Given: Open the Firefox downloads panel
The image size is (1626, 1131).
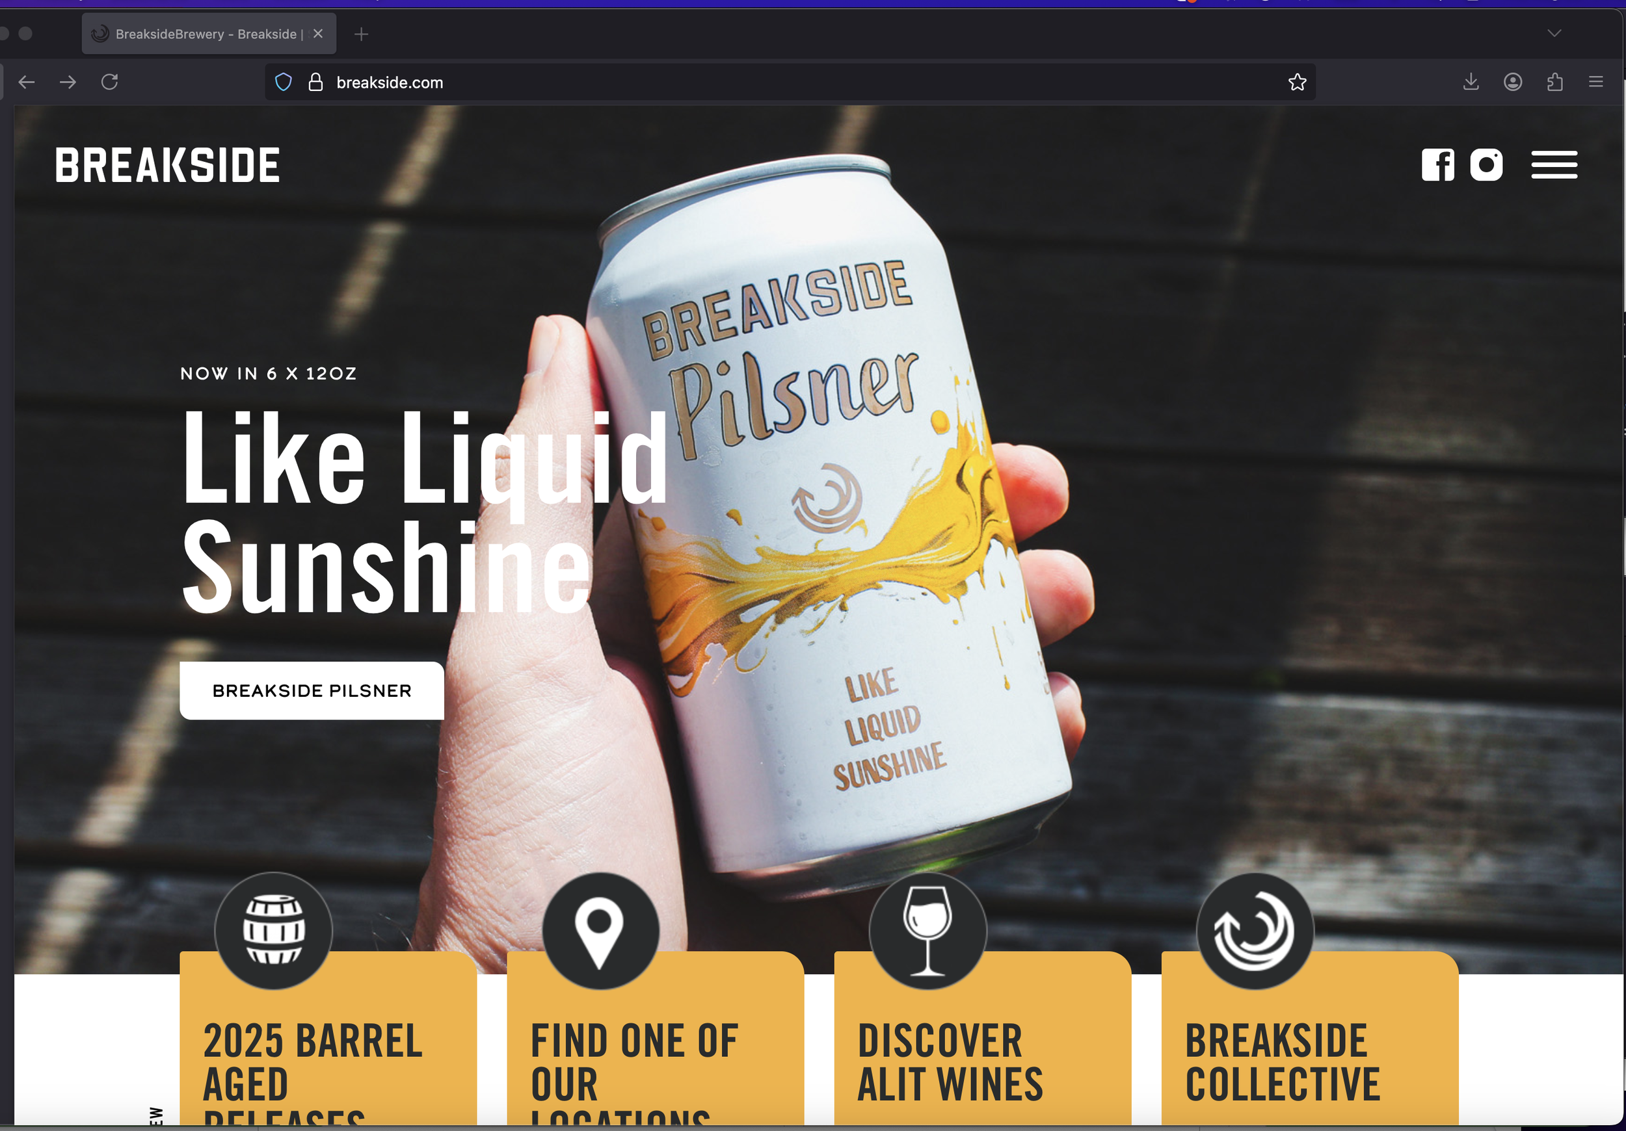Looking at the screenshot, I should pos(1471,82).
